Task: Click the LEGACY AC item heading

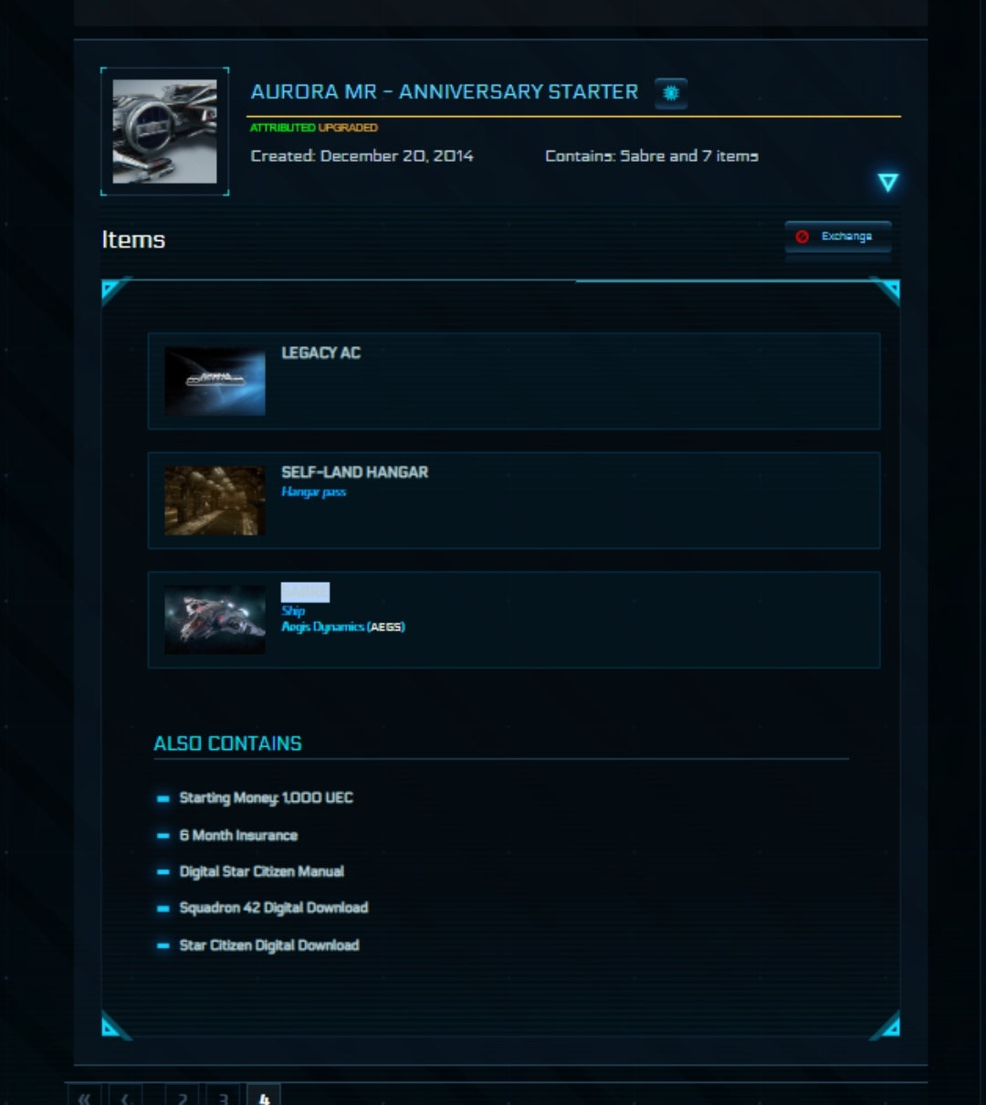Action: (320, 353)
